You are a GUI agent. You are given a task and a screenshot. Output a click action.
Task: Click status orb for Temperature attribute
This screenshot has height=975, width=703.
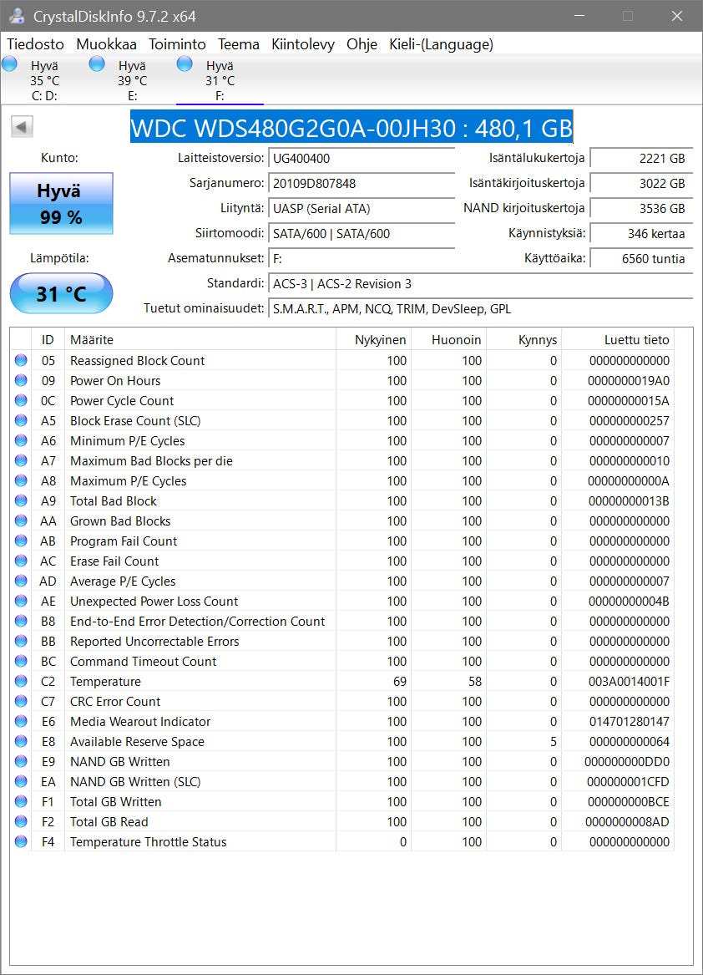pyautogui.click(x=21, y=681)
